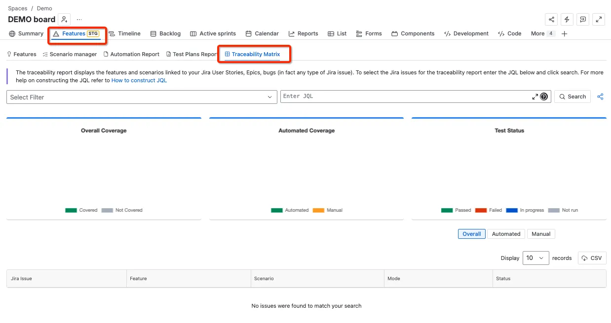The height and width of the screenshot is (323, 611).
Task: Go to the Timeline tab
Action: [x=125, y=33]
